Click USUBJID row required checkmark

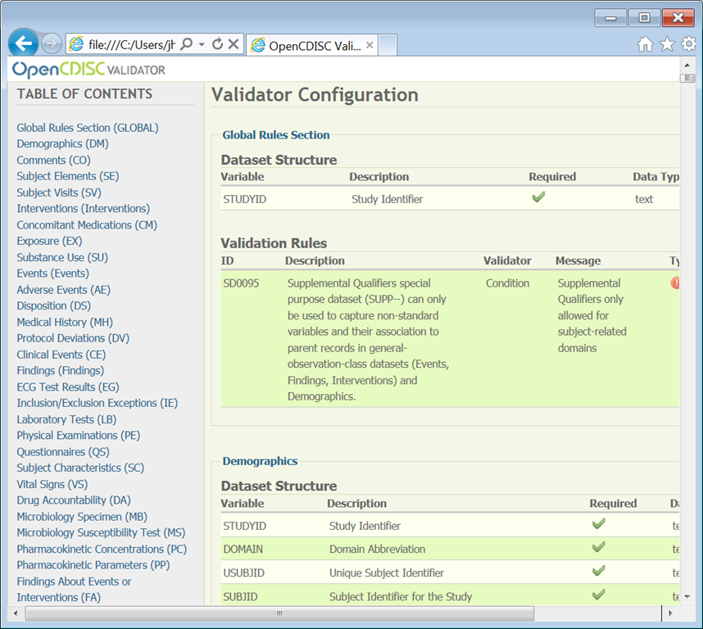[599, 570]
